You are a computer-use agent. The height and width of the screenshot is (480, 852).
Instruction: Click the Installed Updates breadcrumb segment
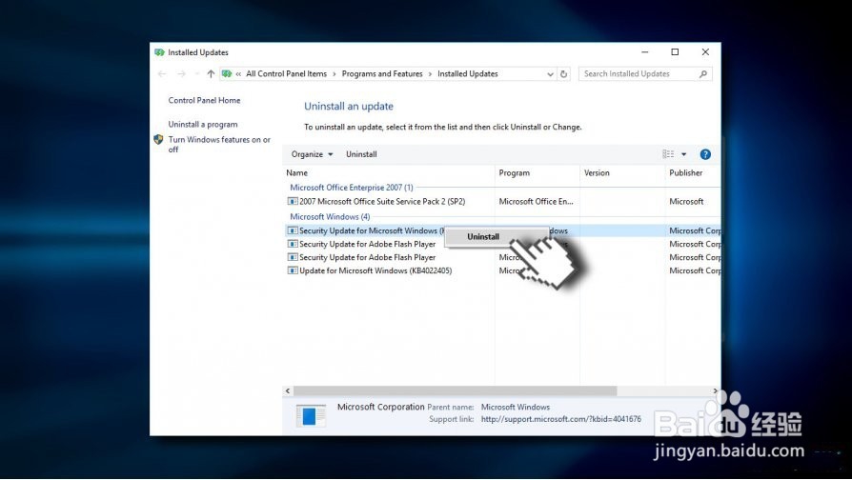[468, 74]
